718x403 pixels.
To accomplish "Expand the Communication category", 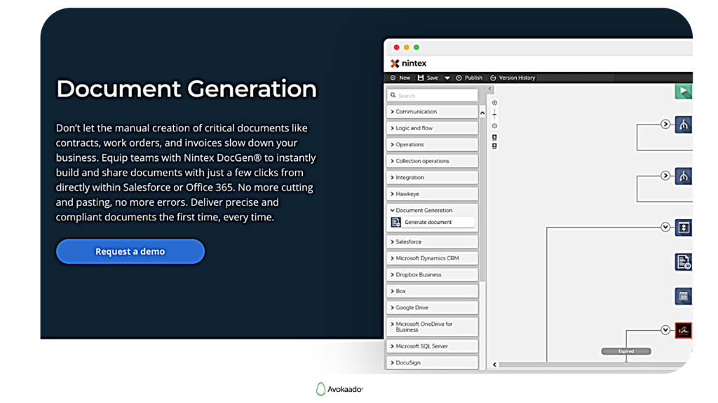I will (432, 111).
